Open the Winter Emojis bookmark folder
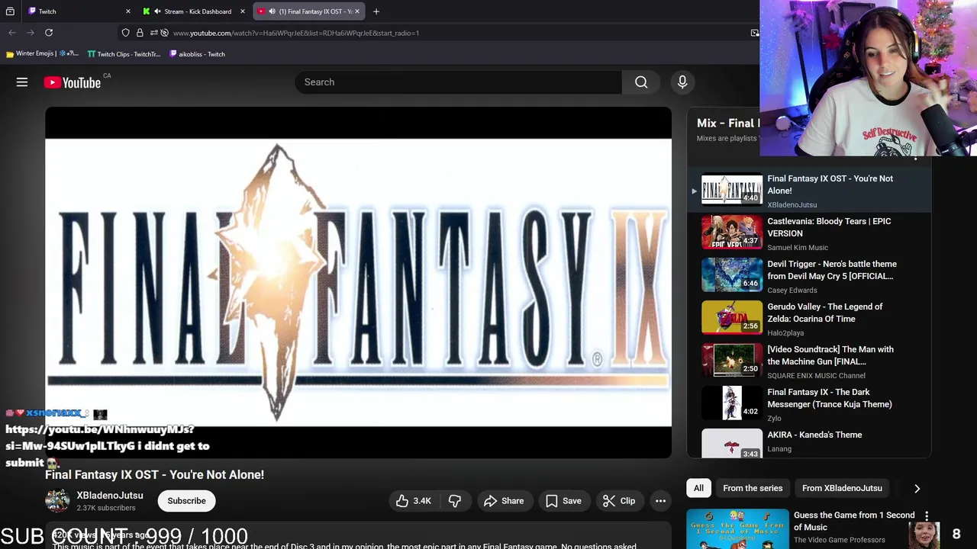This screenshot has width=977, height=549. point(42,54)
